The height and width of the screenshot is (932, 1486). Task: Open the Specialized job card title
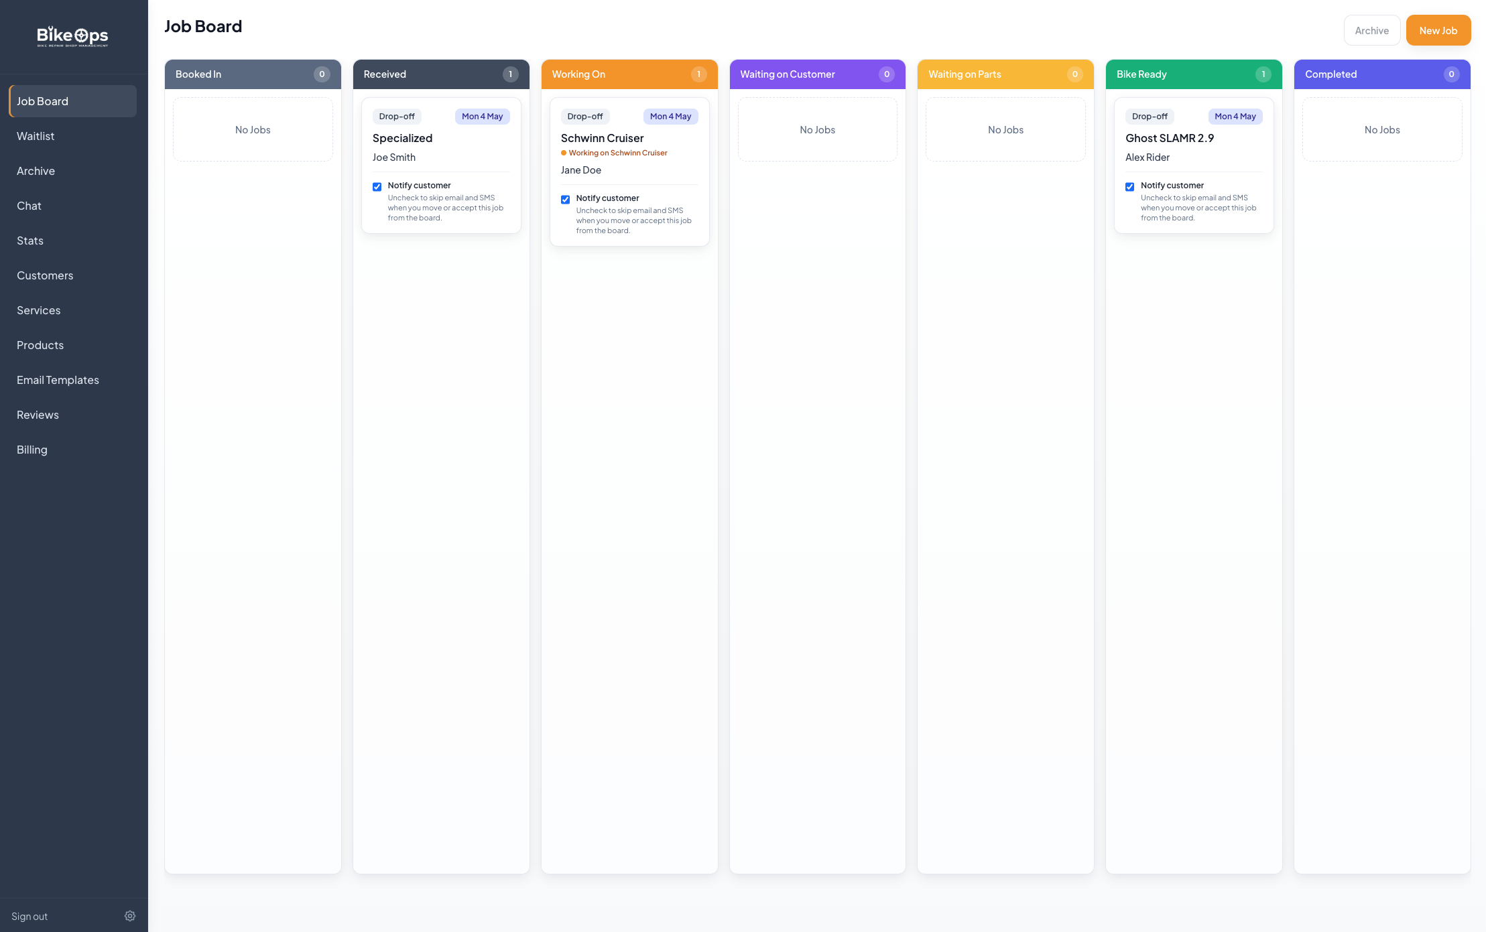pos(402,138)
